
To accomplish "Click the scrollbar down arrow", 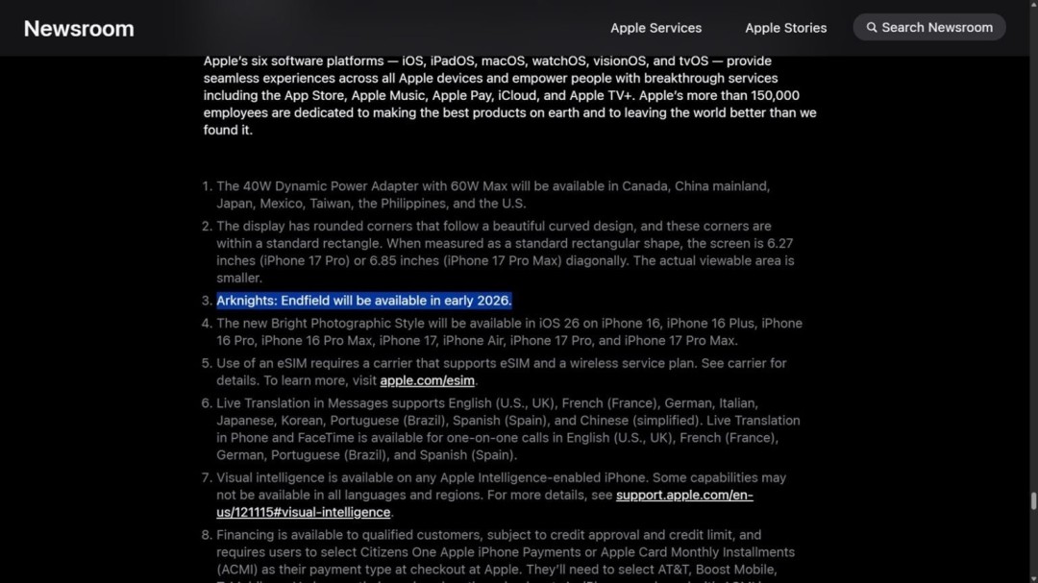I will pos(1033,576).
